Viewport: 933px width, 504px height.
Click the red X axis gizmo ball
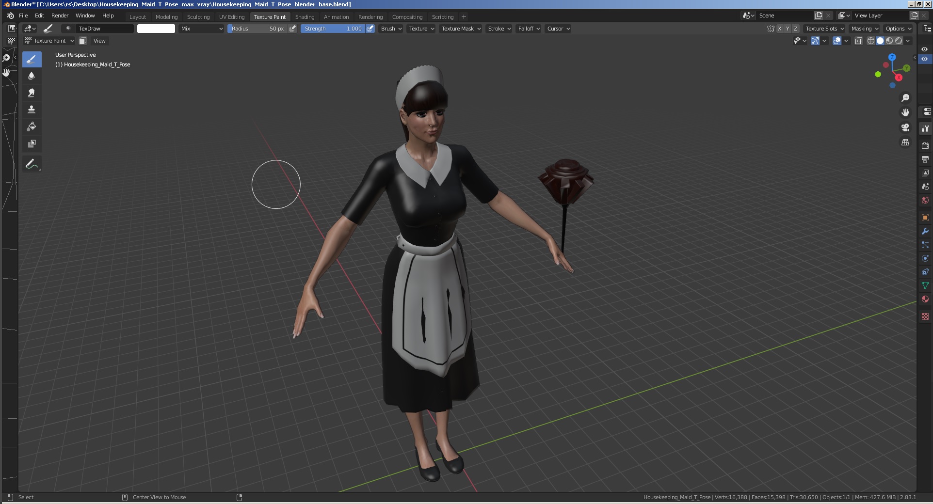click(x=899, y=78)
